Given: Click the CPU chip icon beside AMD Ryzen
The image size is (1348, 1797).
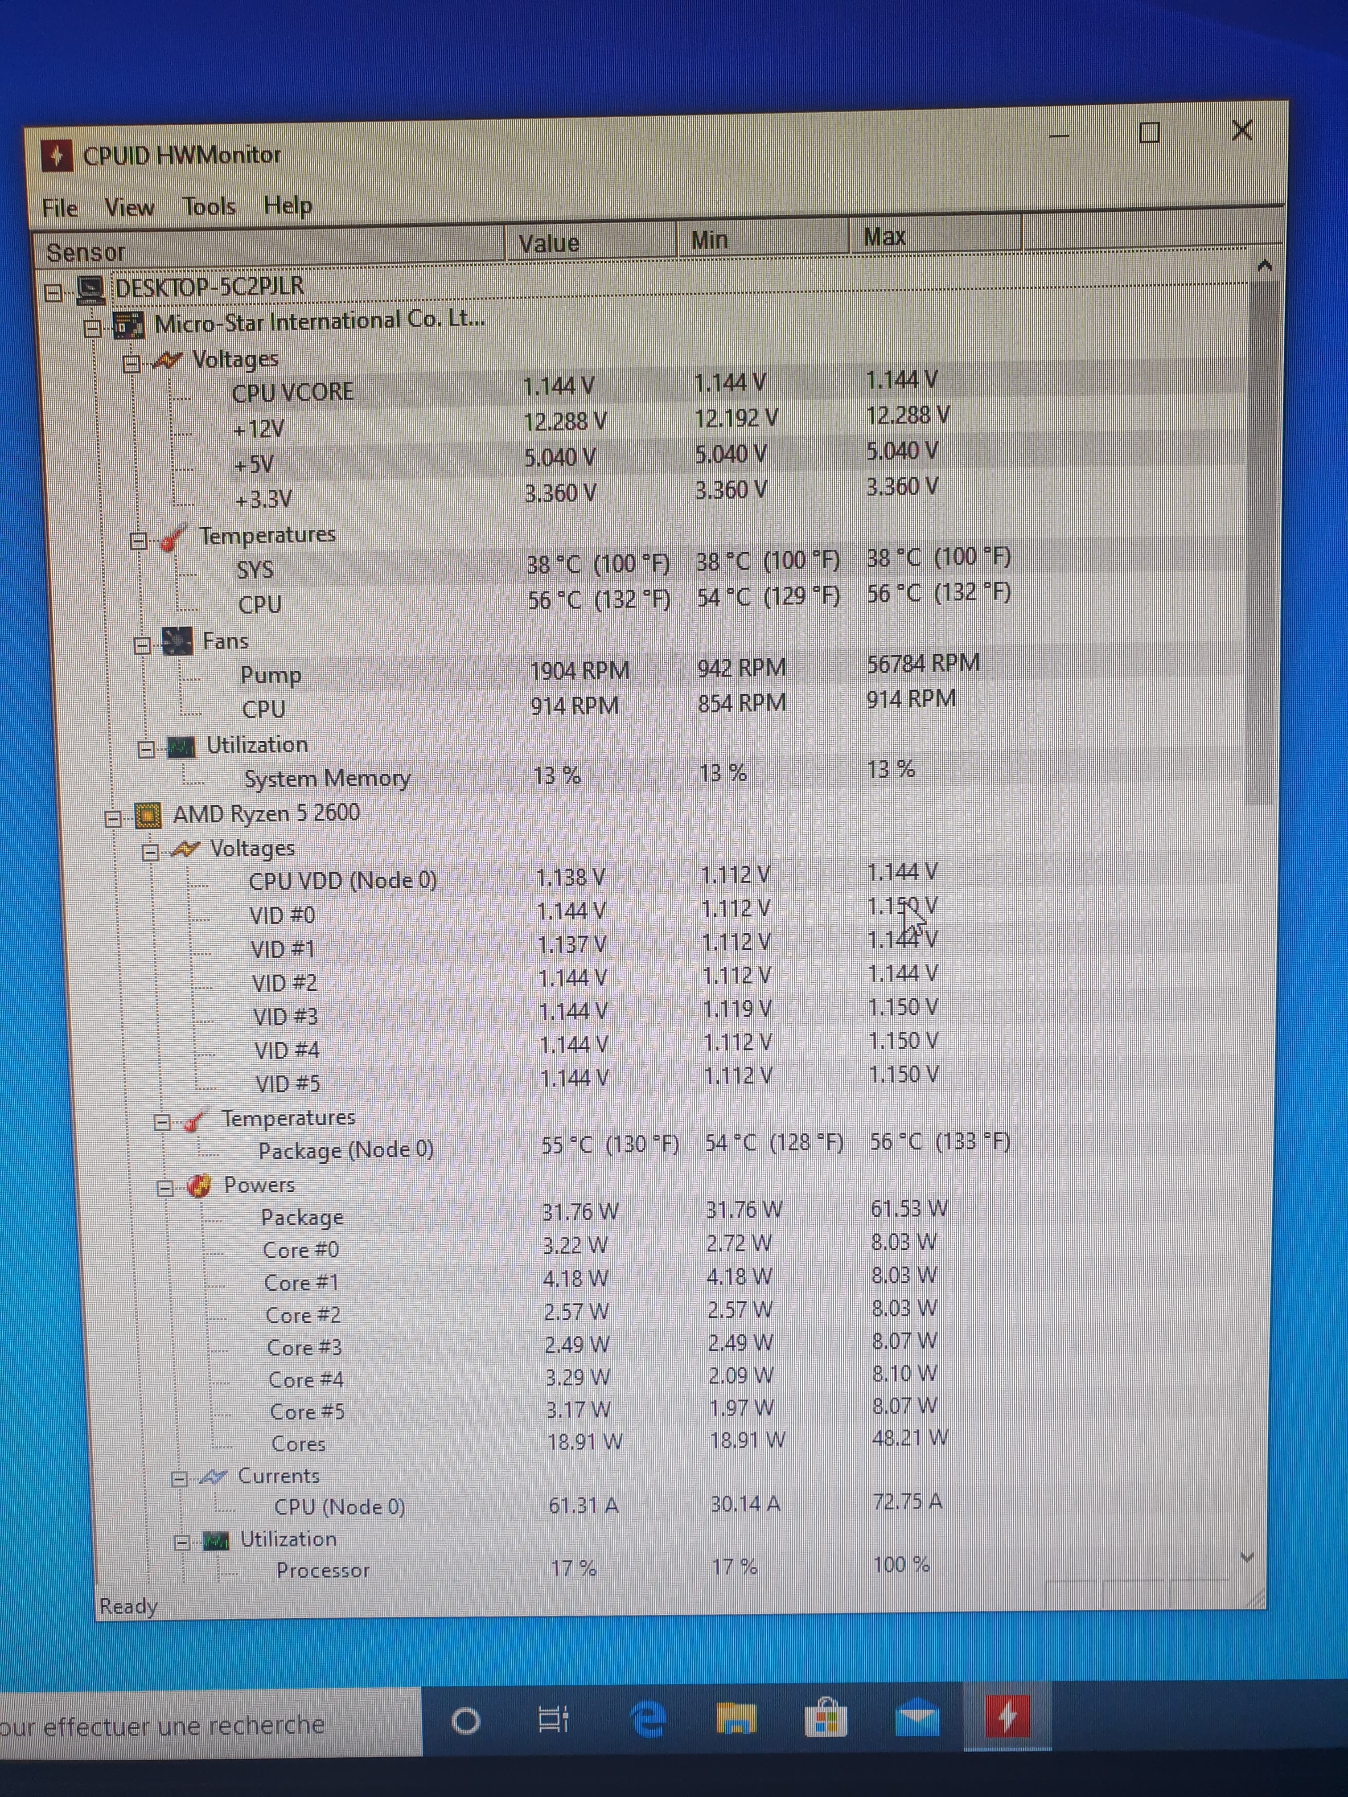Looking at the screenshot, I should tap(148, 816).
